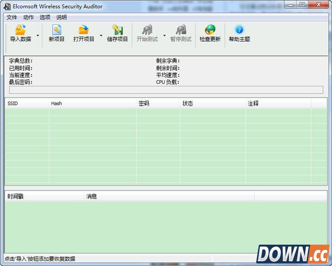
Task: Save the project with the 储存项目 icon
Action: [118, 30]
